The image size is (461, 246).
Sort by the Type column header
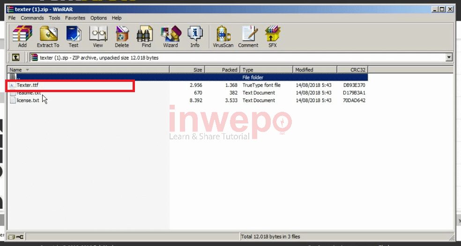pyautogui.click(x=267, y=70)
